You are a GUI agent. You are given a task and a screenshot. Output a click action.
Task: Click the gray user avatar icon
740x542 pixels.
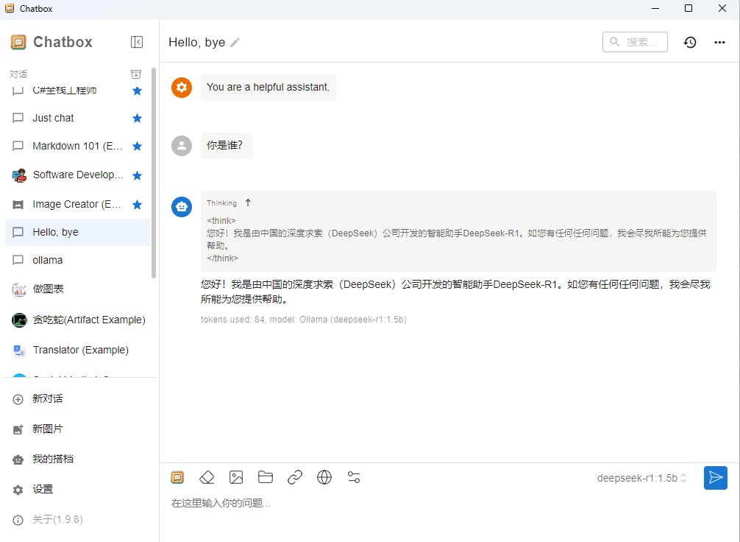point(182,146)
